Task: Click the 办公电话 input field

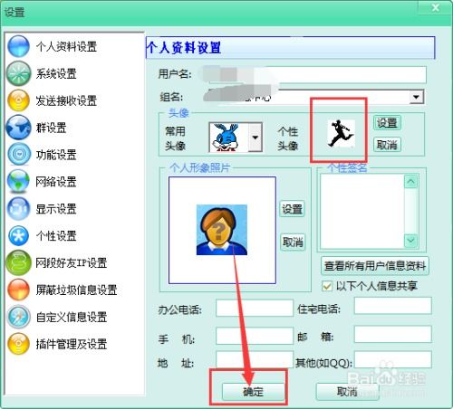Action: coord(255,308)
